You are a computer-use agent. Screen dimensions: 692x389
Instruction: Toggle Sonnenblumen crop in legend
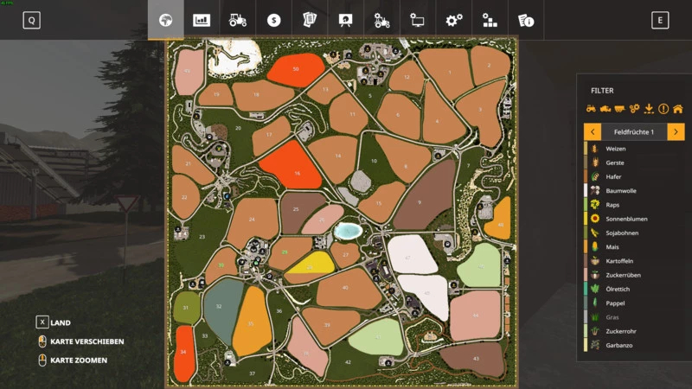634,219
